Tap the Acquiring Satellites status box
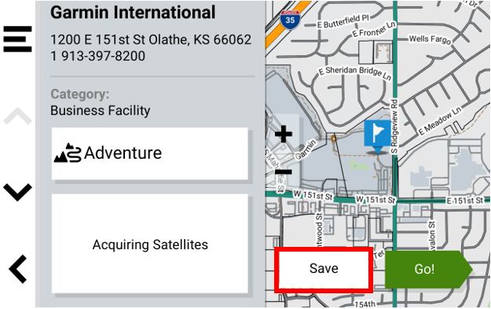Image resolution: width=491 pixels, height=309 pixels. [x=150, y=244]
